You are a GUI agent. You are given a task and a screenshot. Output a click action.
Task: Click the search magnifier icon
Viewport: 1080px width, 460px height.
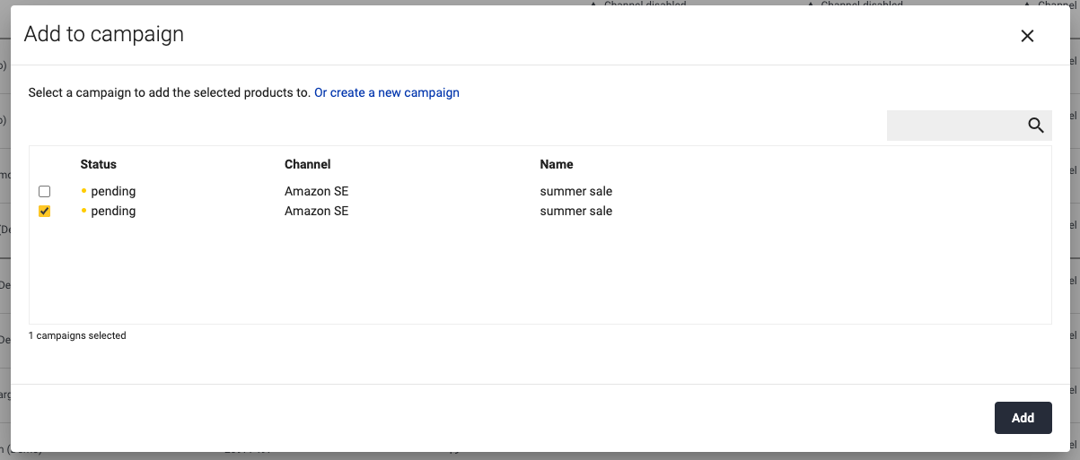coord(1036,126)
